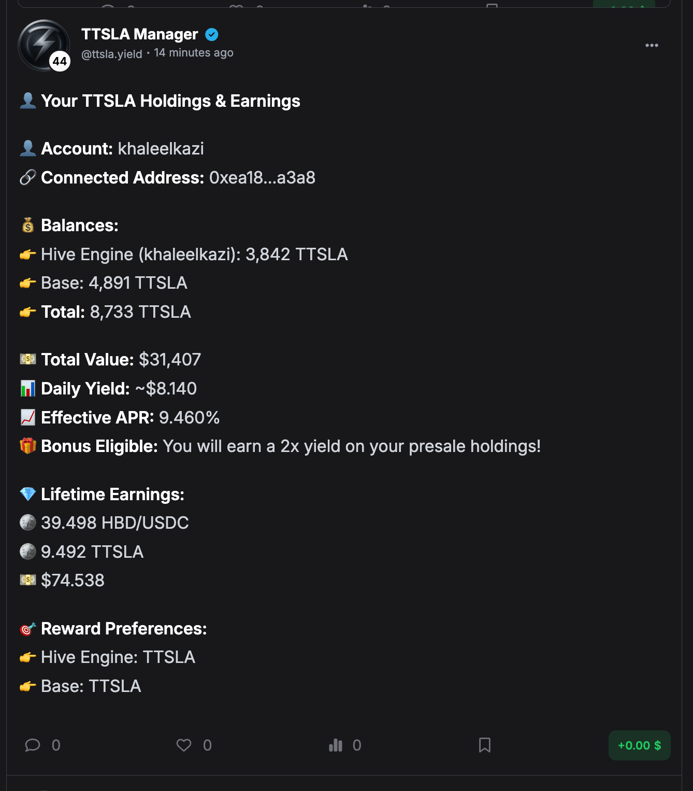Click the TTSLA Manager lightning avatar
The width and height of the screenshot is (693, 791).
click(40, 43)
